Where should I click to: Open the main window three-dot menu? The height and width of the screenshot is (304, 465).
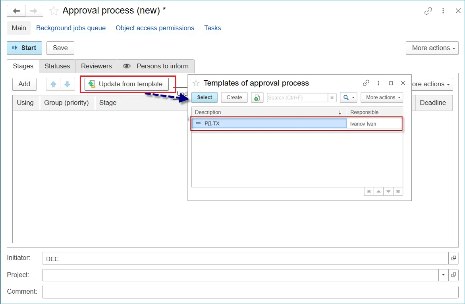443,11
